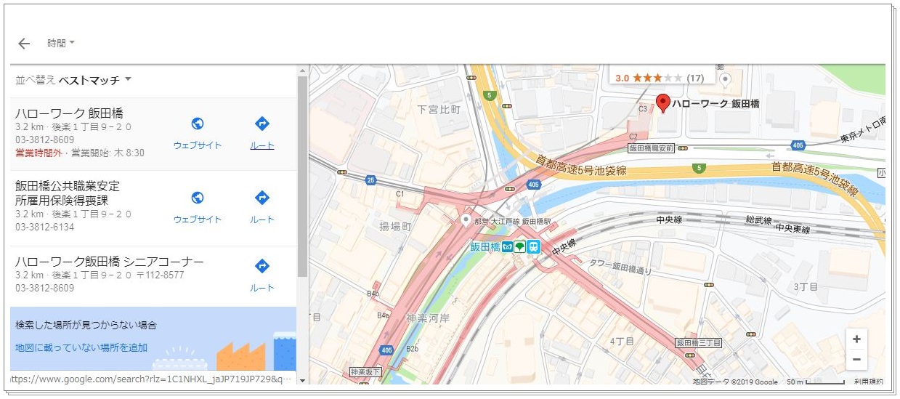
Task: Click the 飯田橋 station icons on map
Action: (521, 246)
